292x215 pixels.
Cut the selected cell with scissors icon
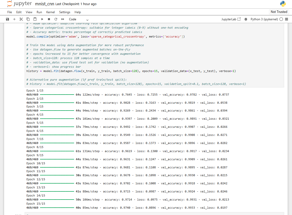coord(21,19)
